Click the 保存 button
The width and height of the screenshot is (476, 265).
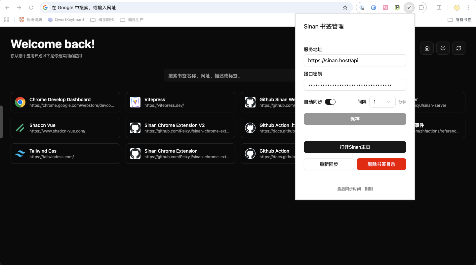point(355,119)
